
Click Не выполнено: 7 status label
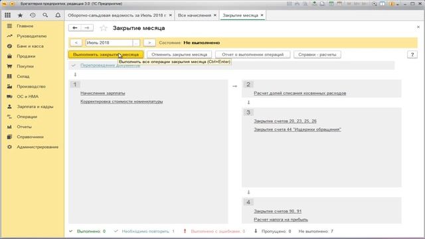(x=316, y=231)
